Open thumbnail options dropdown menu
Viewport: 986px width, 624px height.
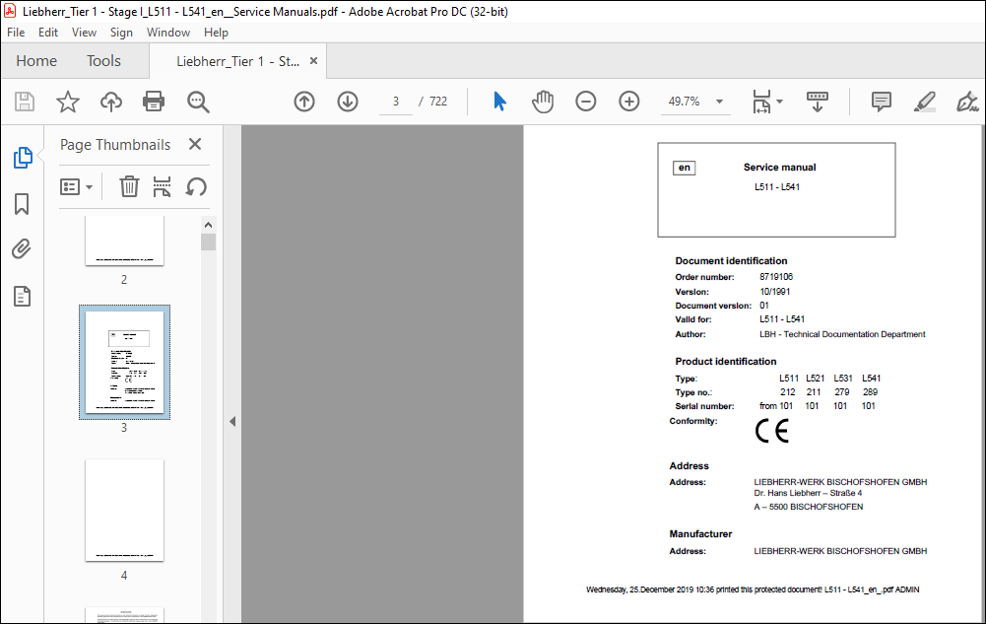tap(76, 187)
